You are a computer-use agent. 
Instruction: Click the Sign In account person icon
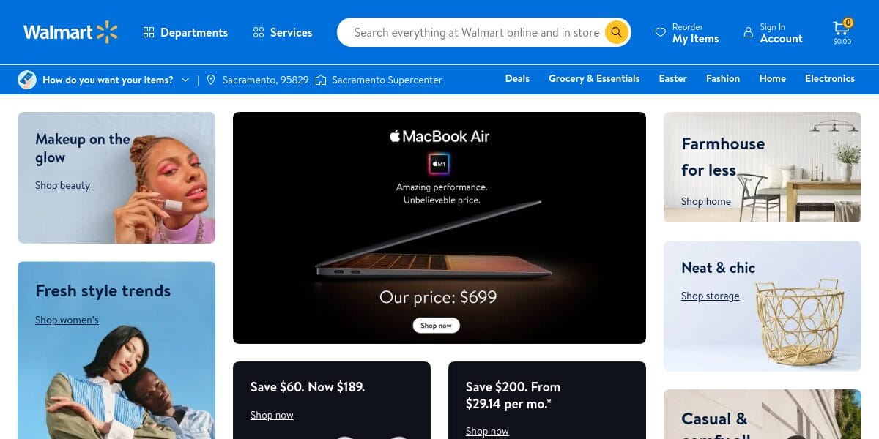(748, 33)
